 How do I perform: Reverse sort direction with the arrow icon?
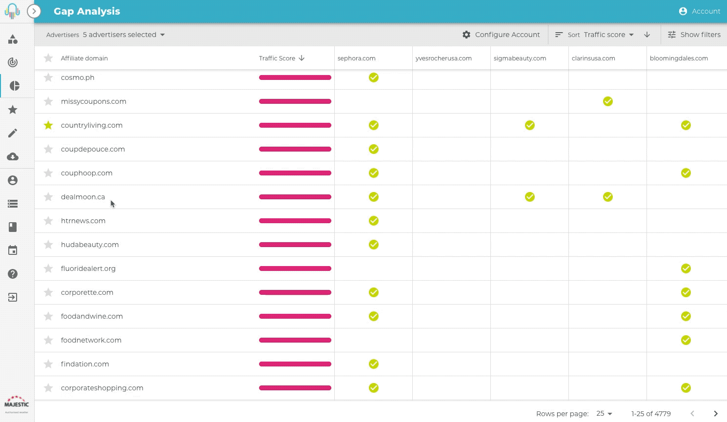tap(647, 35)
